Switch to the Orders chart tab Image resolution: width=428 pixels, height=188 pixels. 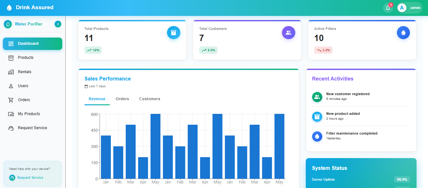[122, 99]
